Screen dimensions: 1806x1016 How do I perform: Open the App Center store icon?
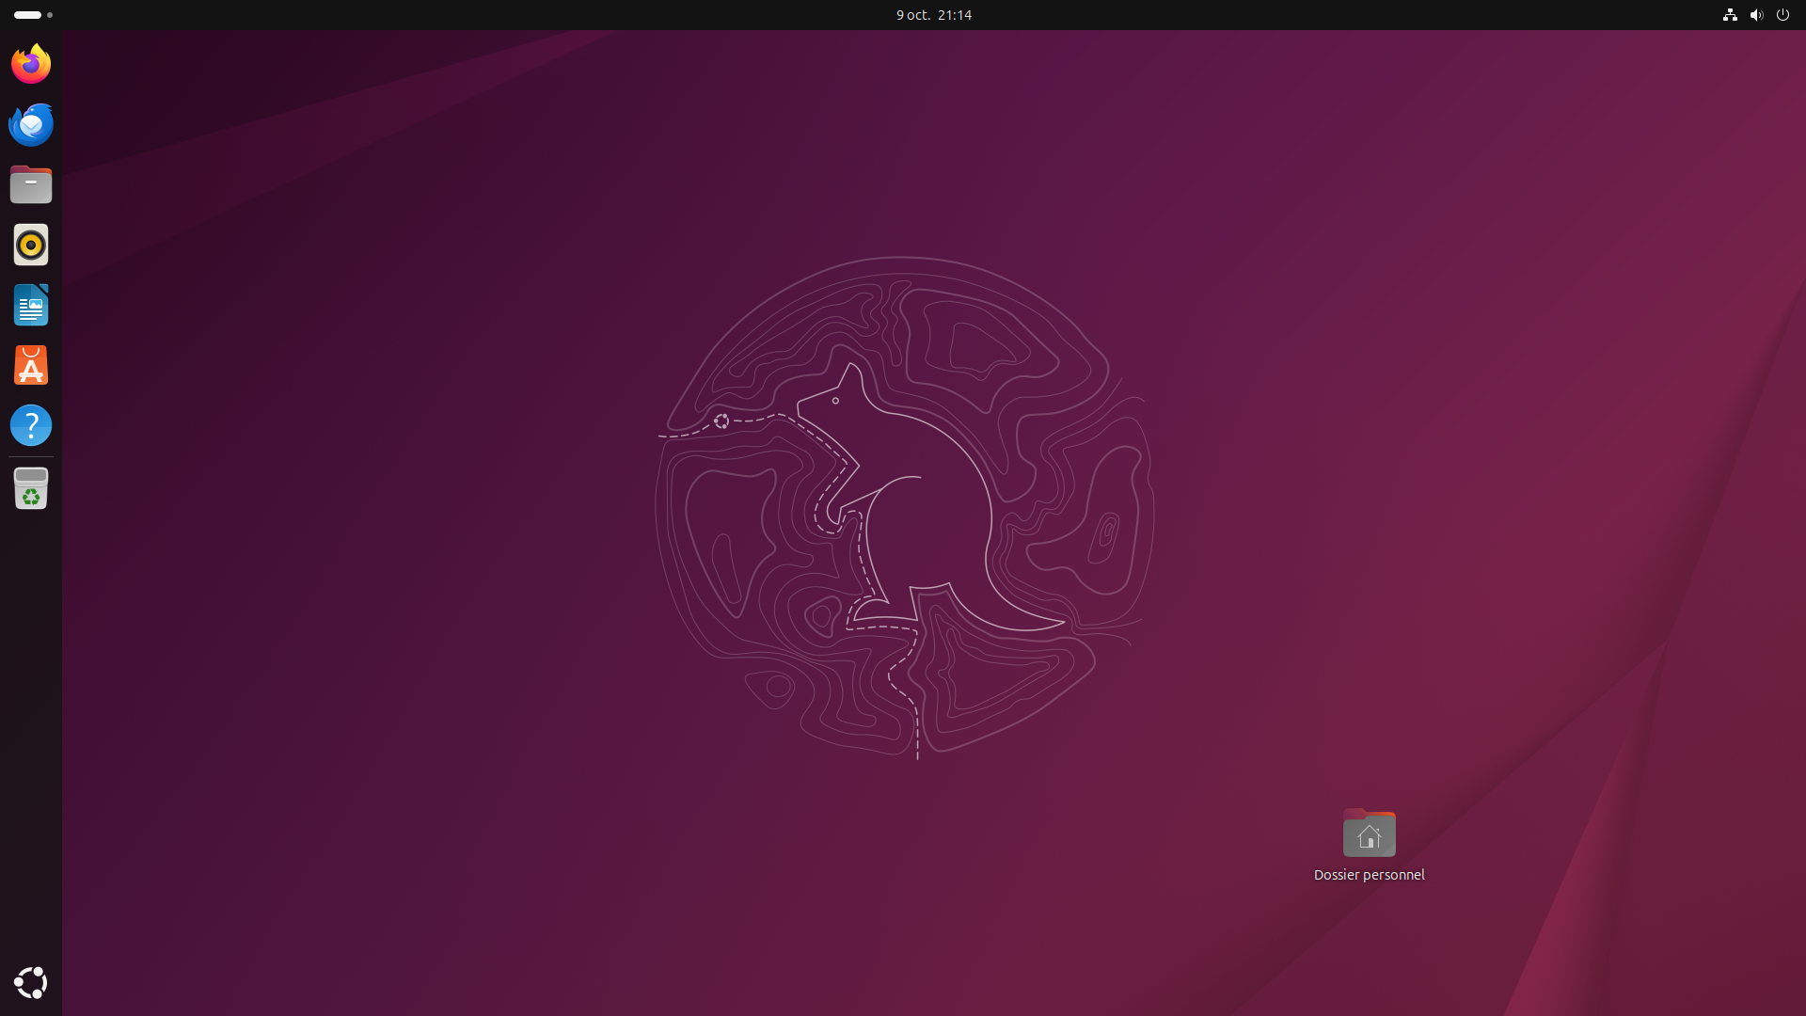31,365
